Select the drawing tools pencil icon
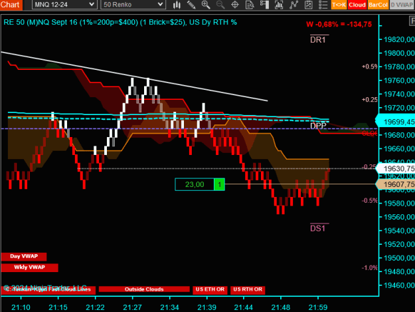Viewport: 415px width, 312px height. 191,5
